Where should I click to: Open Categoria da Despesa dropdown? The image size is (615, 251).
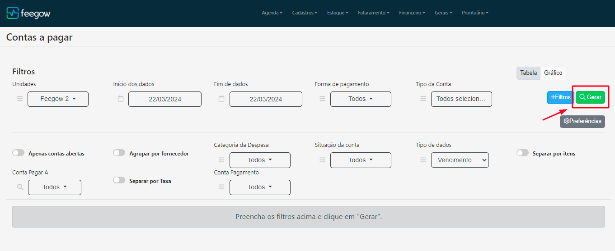(260, 160)
